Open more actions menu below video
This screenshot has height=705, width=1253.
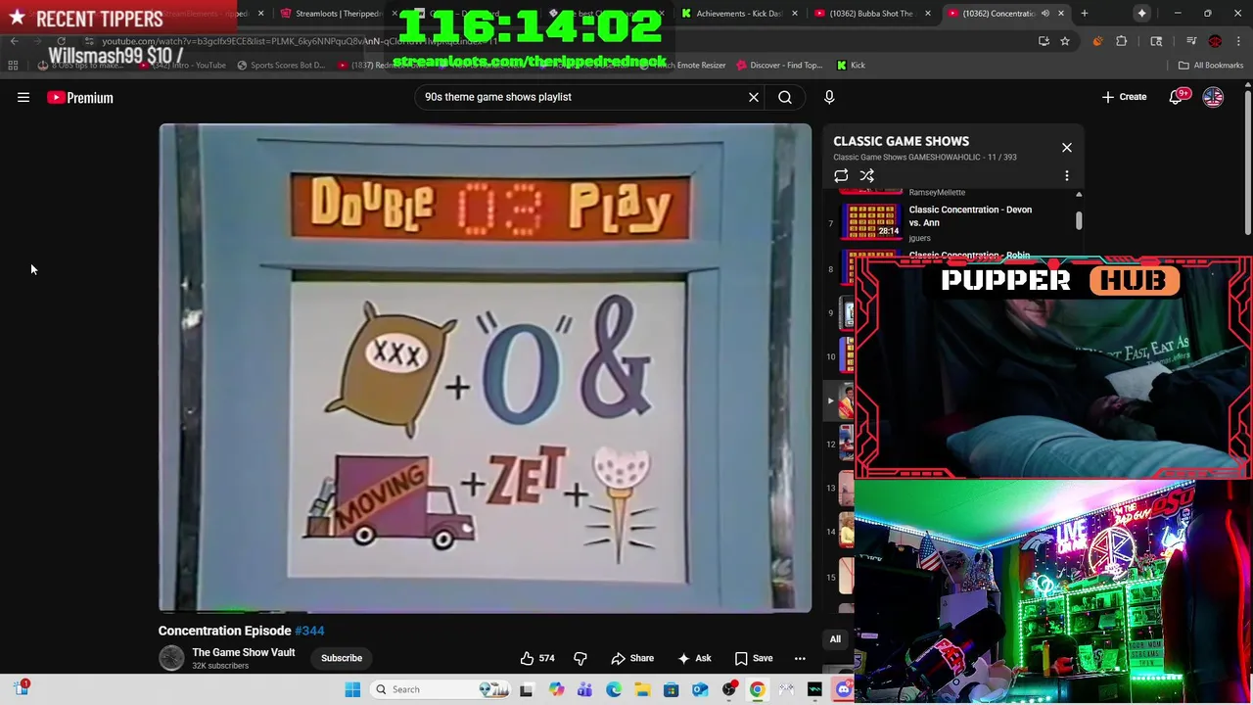click(800, 658)
